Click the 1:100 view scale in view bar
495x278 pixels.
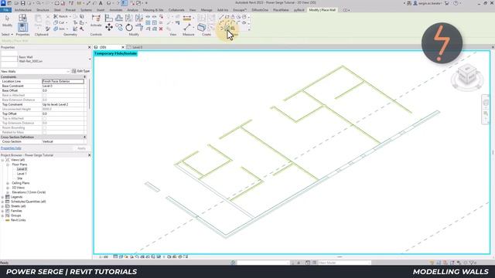(104, 257)
